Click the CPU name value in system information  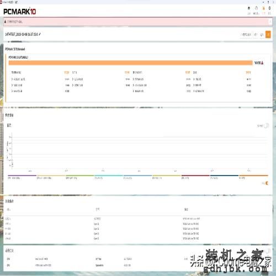point(41,259)
